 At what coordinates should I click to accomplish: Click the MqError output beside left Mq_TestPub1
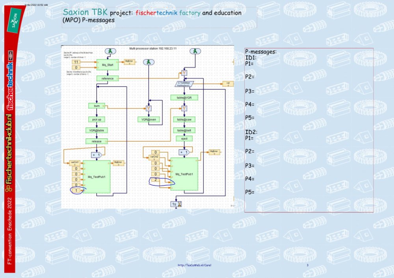119,163
